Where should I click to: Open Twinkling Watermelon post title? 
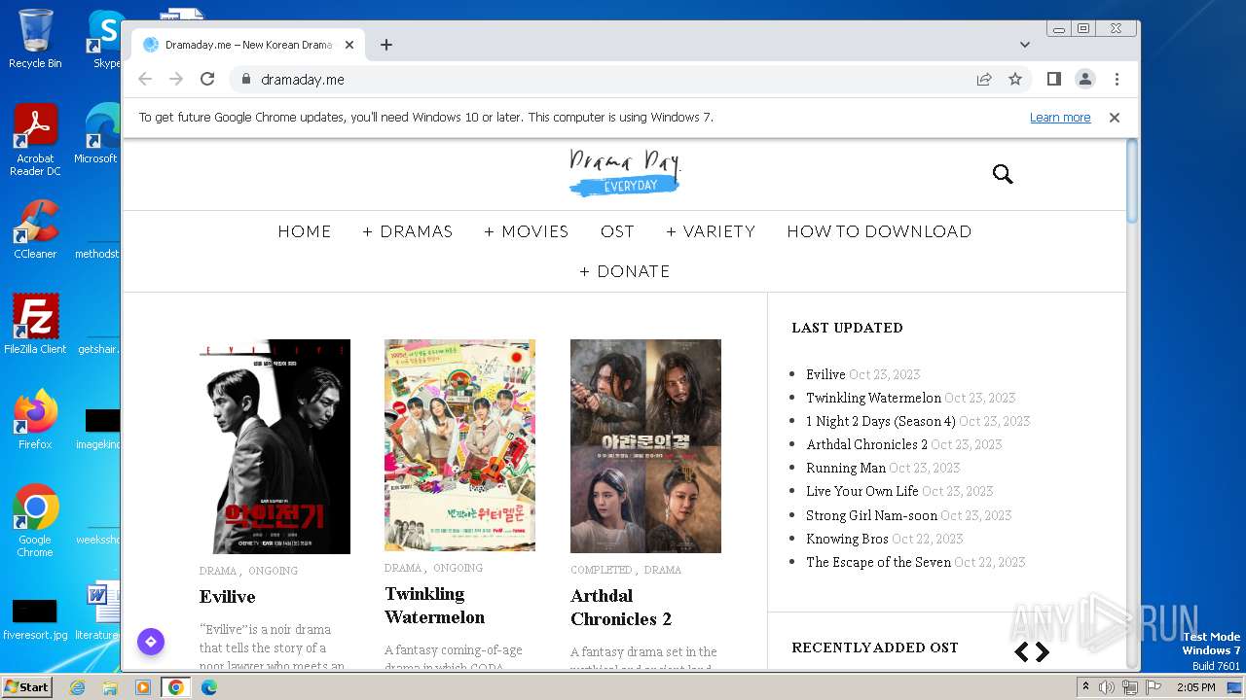(434, 606)
